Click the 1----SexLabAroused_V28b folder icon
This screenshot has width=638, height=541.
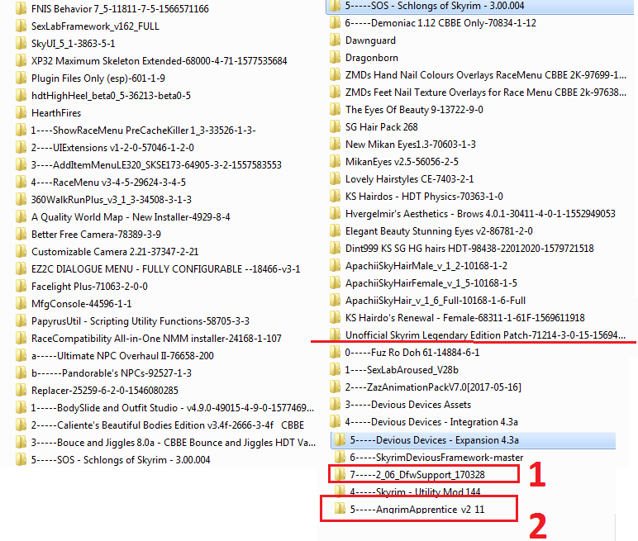pos(336,370)
